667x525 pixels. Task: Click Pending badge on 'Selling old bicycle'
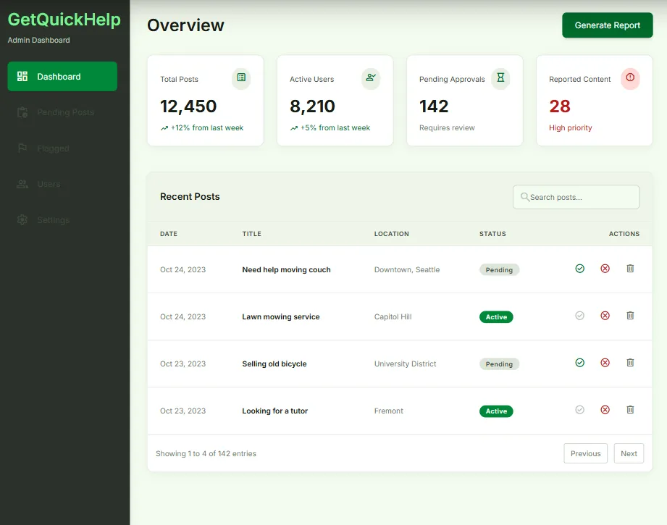point(499,364)
